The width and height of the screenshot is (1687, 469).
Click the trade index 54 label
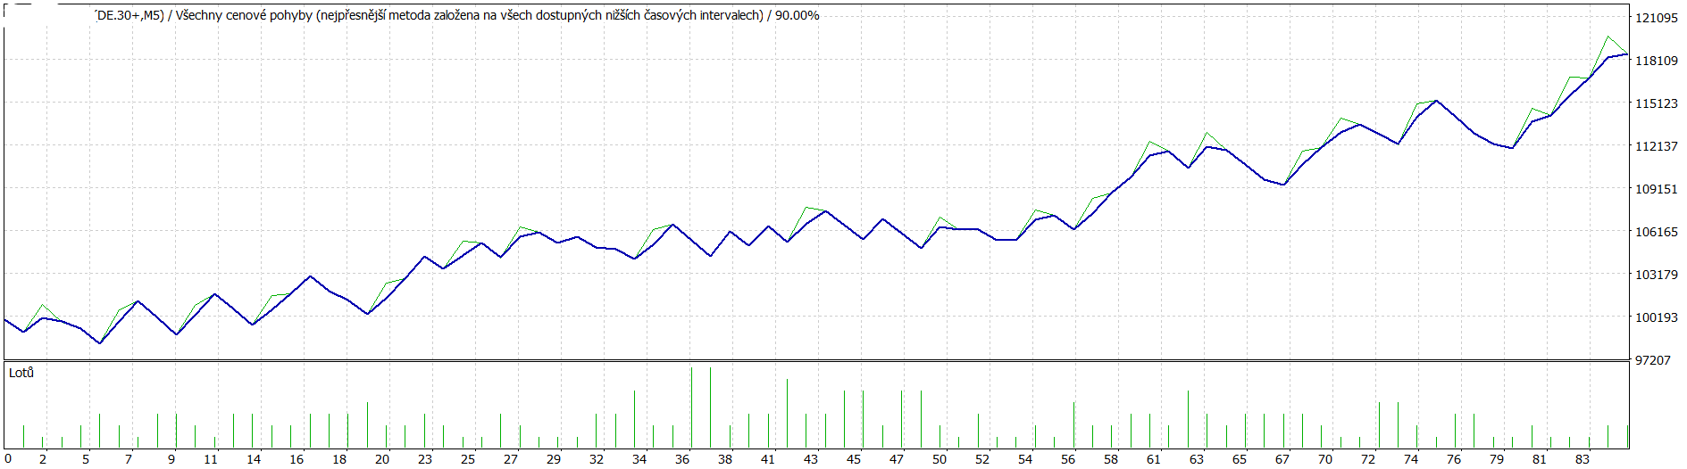point(1025,459)
